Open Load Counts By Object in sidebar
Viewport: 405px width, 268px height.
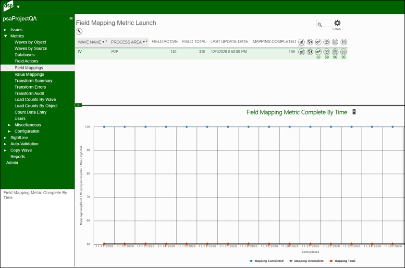[x=36, y=106]
